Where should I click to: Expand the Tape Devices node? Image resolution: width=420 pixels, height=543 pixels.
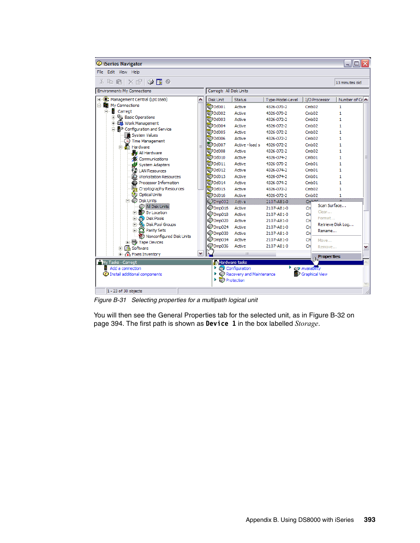pos(128,242)
